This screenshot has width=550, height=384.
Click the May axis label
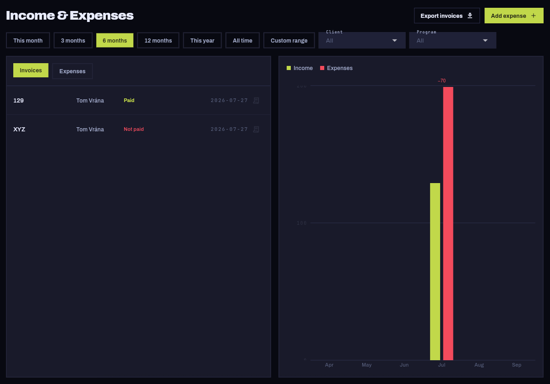coord(367,365)
